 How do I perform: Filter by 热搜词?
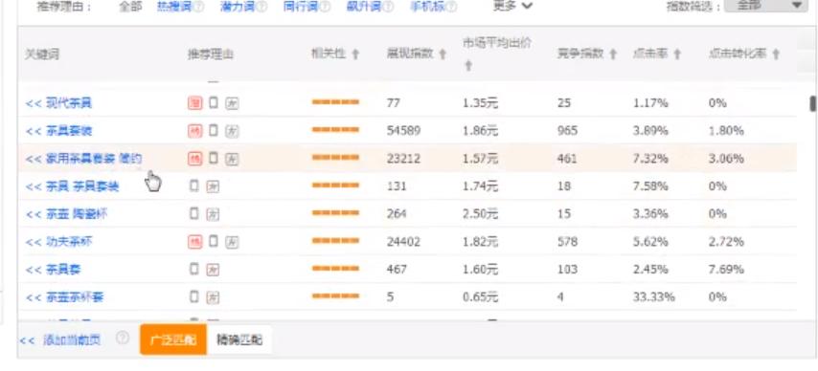point(174,7)
